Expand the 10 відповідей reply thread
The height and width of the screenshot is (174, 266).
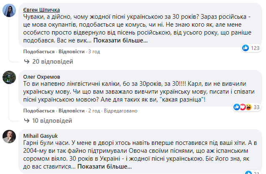(x=52, y=121)
